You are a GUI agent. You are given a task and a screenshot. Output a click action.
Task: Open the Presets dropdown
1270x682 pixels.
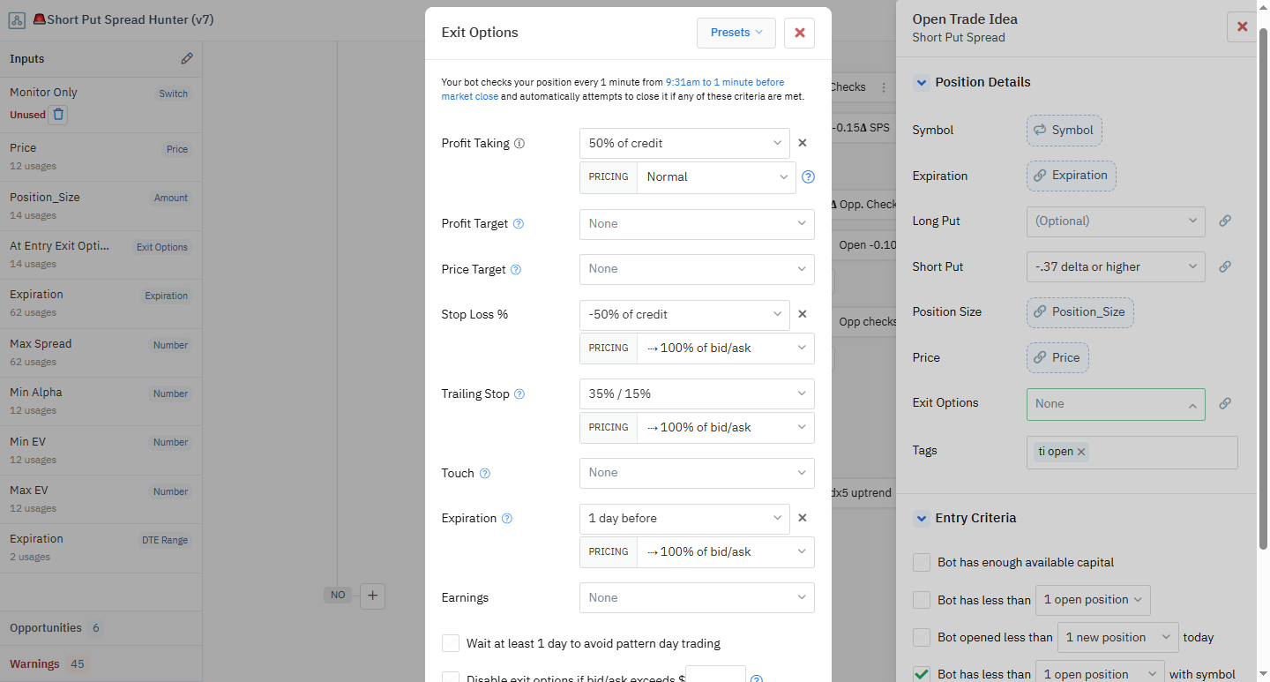coord(736,33)
